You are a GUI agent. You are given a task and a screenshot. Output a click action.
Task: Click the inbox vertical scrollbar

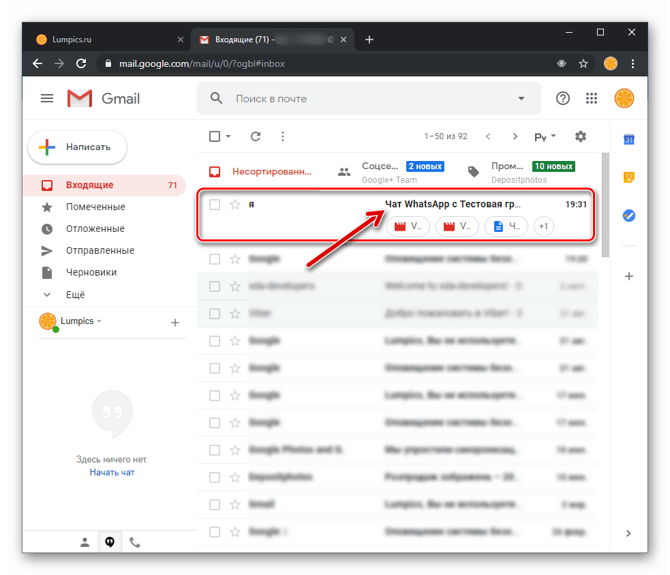coord(605,205)
